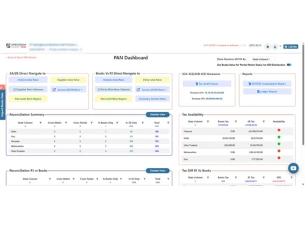Filter R1 Tax in Tax Diff R1 Vs Books

[264, 178]
